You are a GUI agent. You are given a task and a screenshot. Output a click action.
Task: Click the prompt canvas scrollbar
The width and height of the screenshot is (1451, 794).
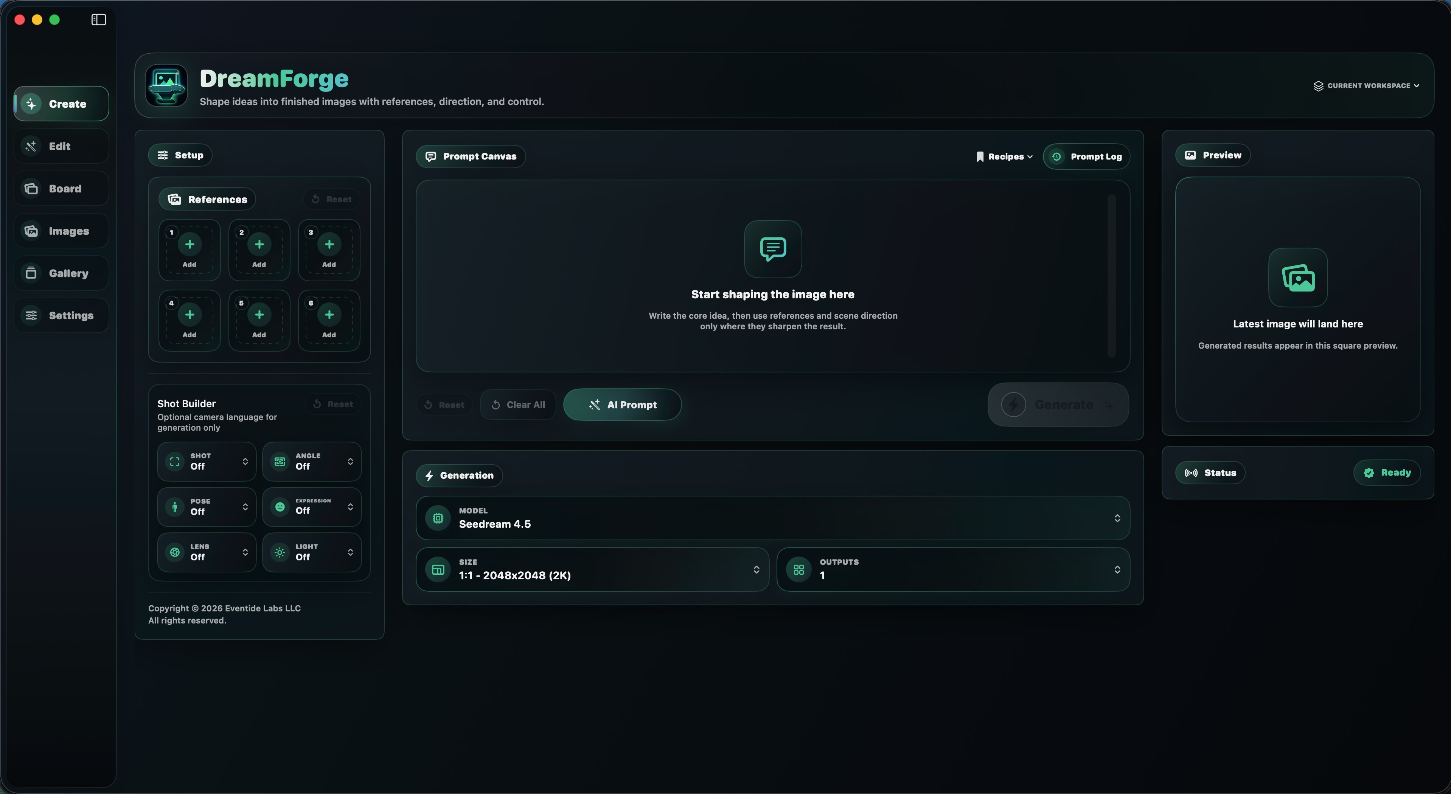coord(1111,276)
